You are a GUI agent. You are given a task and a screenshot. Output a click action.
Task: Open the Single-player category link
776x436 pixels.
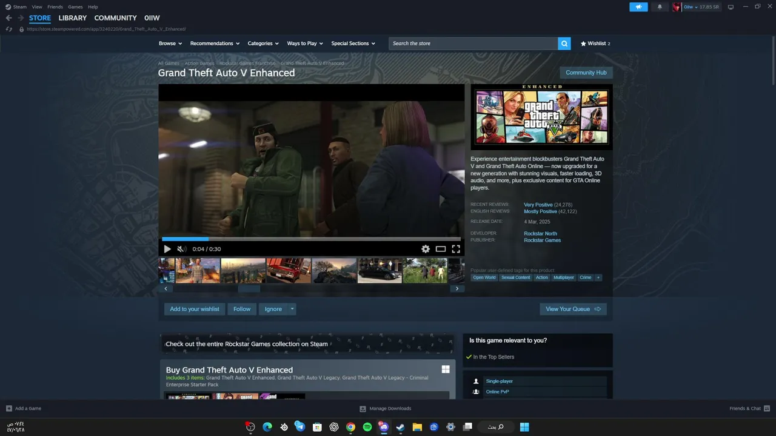(x=499, y=381)
